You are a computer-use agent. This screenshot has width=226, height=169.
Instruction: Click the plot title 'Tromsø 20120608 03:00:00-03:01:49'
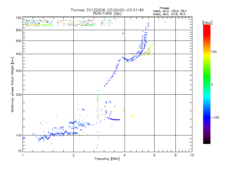pyautogui.click(x=107, y=10)
